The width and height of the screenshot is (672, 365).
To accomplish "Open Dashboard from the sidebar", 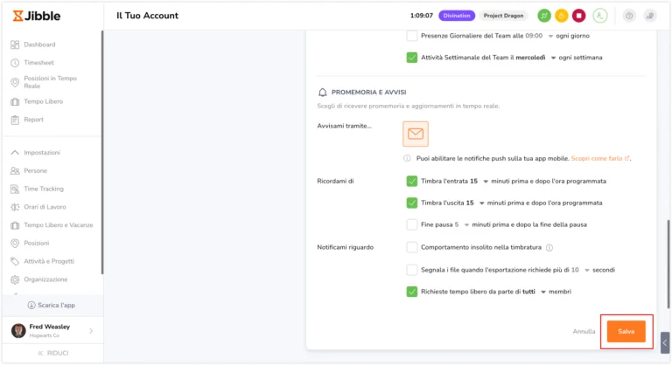I will point(39,45).
